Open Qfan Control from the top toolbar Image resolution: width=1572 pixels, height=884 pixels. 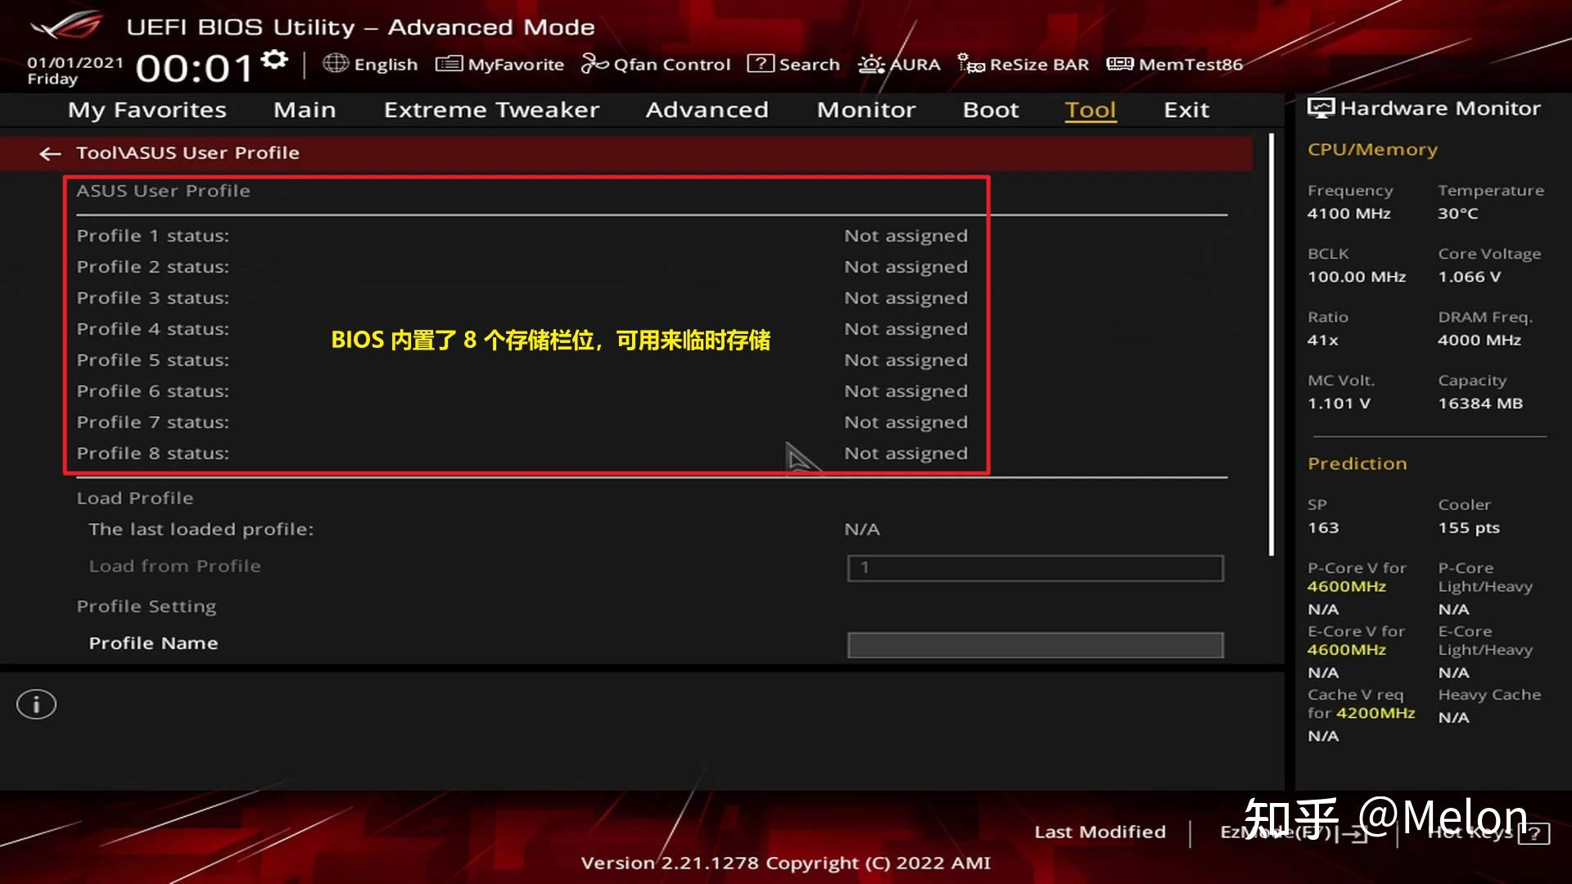pyautogui.click(x=656, y=64)
